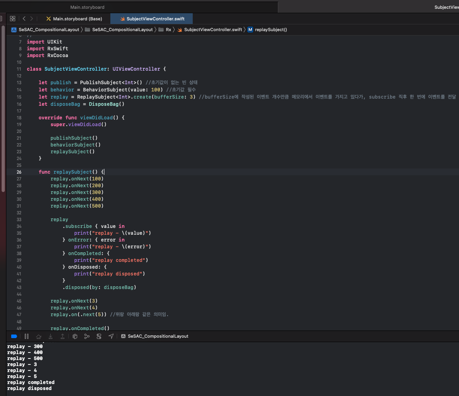The width and height of the screenshot is (459, 396).
Task: Click the publishSubject() call on line 21
Action: click(74, 138)
